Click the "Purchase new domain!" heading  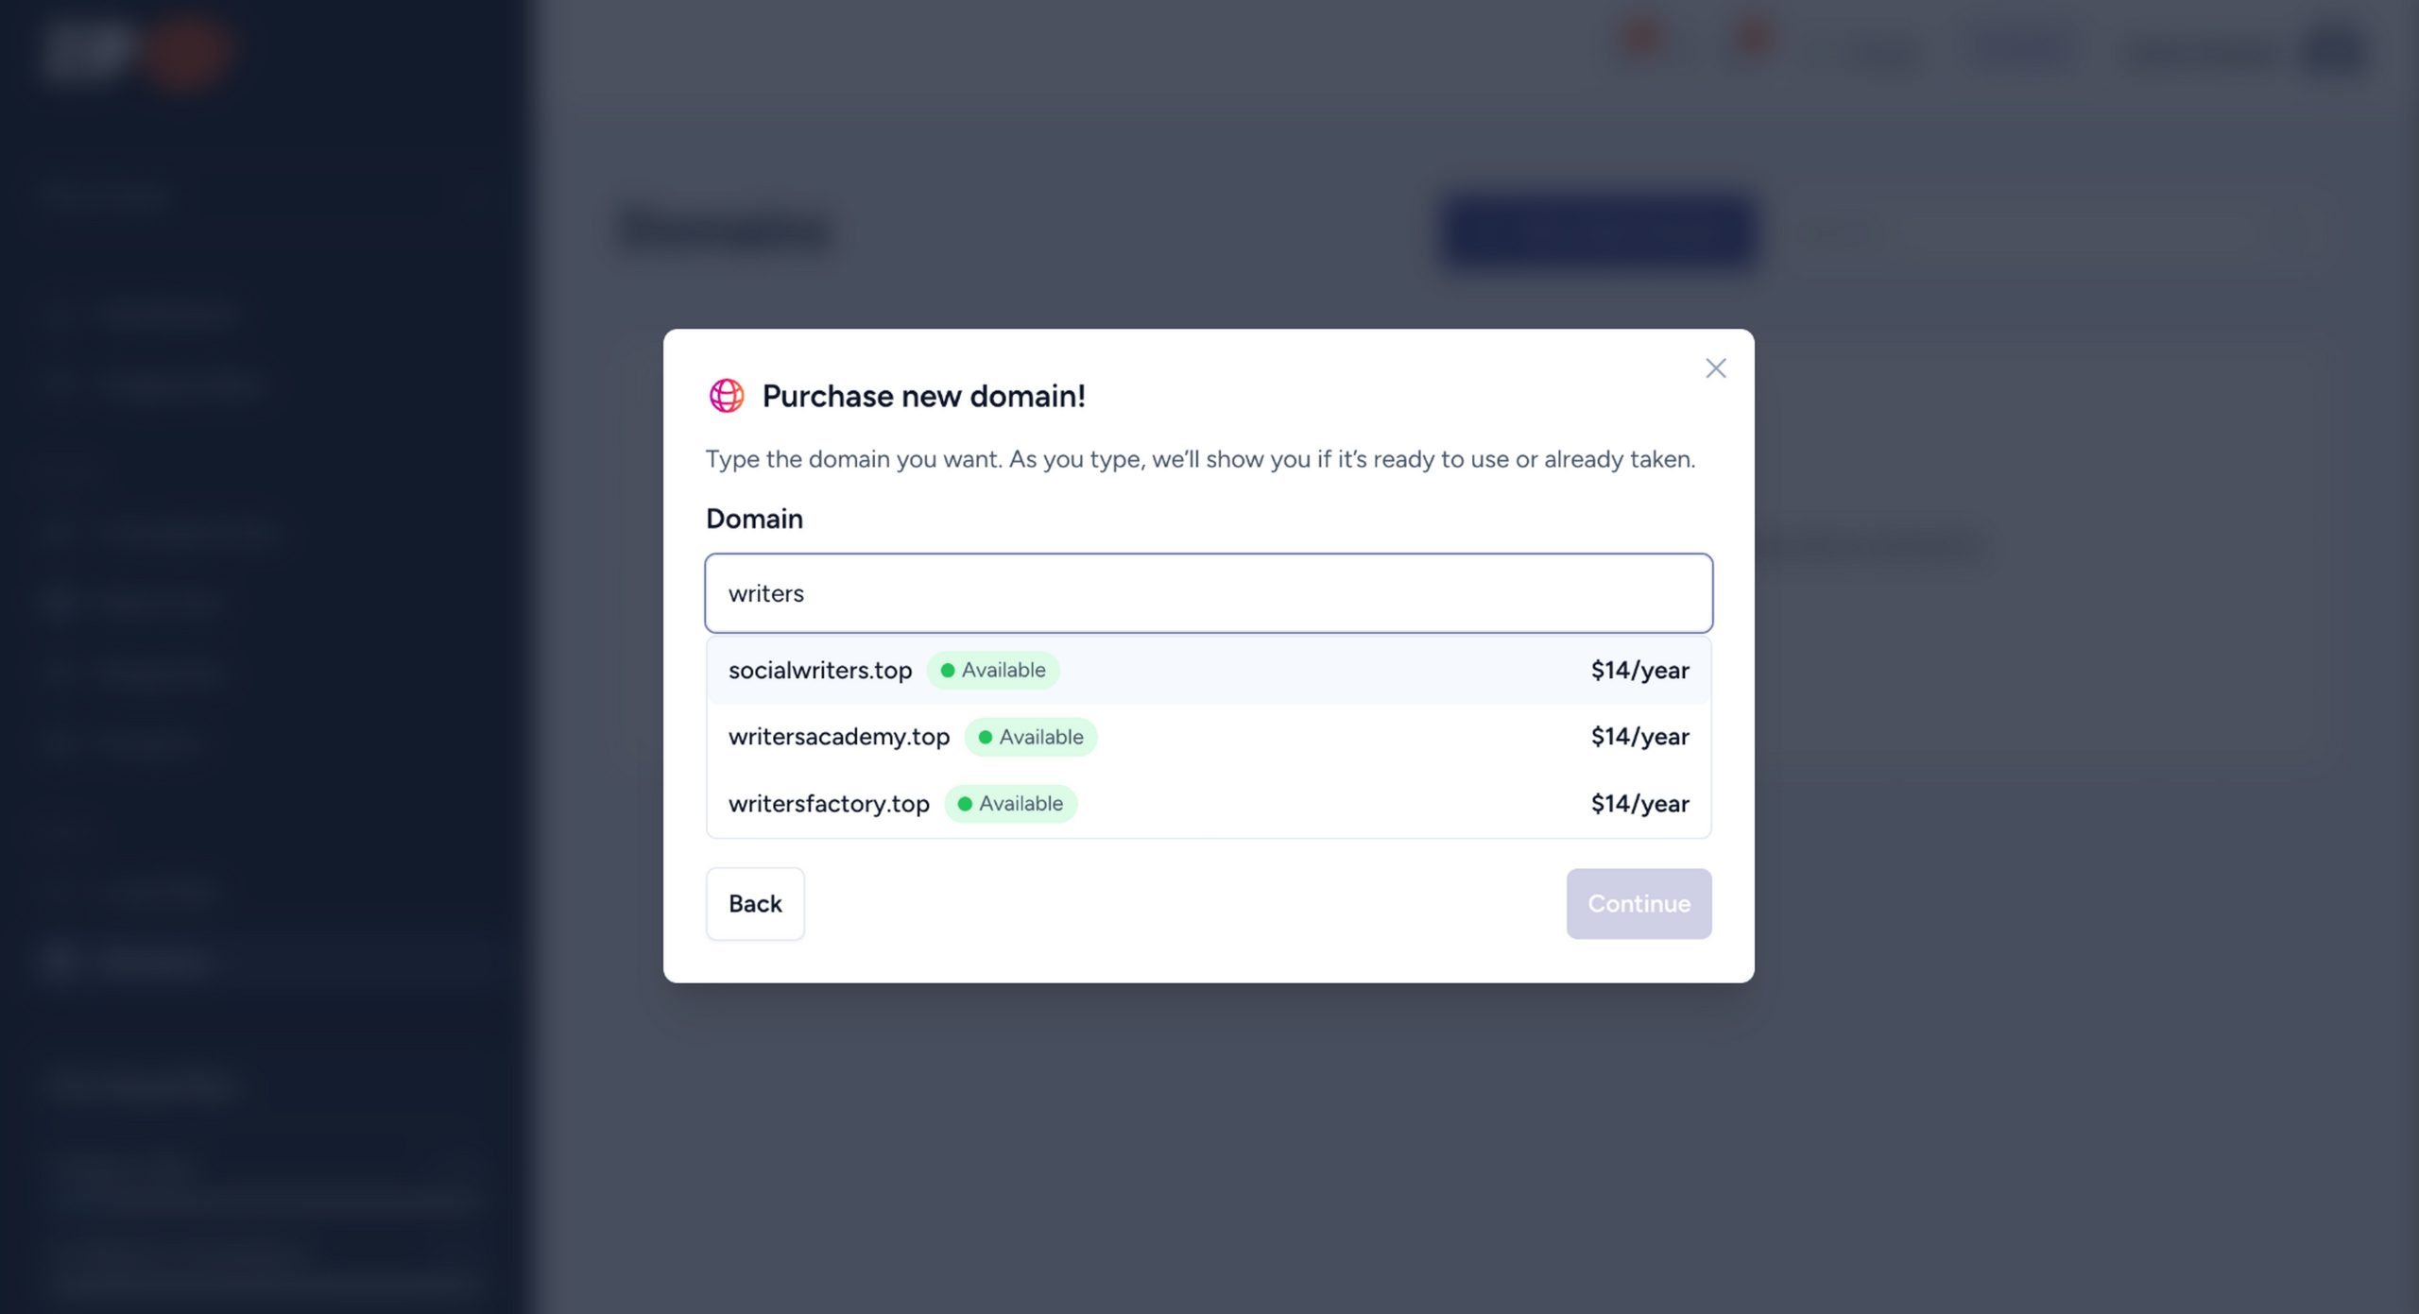(x=923, y=397)
